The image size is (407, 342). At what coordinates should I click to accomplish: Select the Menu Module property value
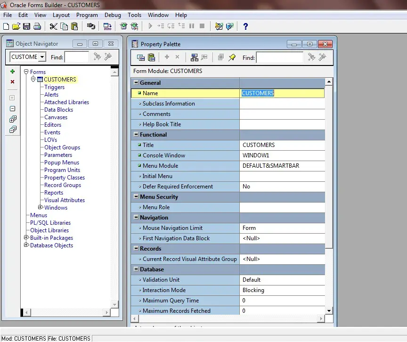coord(282,166)
